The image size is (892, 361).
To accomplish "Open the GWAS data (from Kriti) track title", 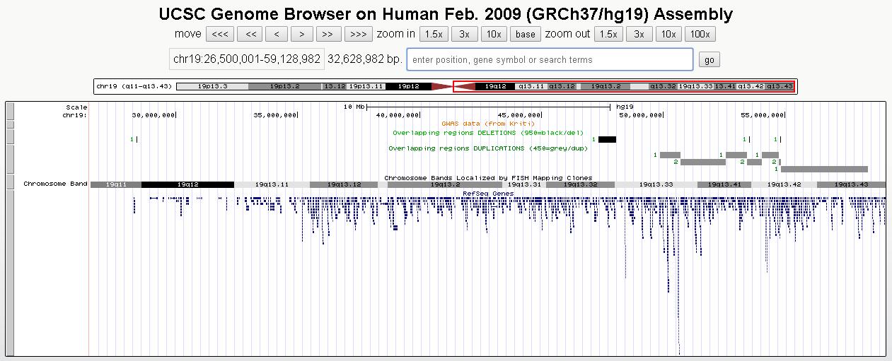I will pyautogui.click(x=488, y=124).
